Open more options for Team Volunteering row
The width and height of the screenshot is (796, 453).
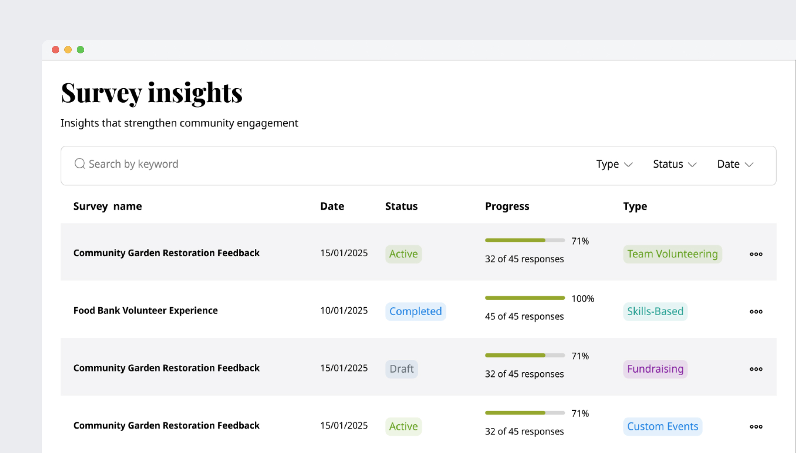(756, 254)
